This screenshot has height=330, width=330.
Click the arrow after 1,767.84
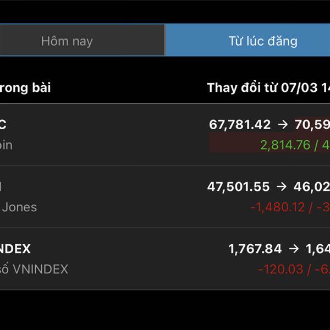coord(294,249)
